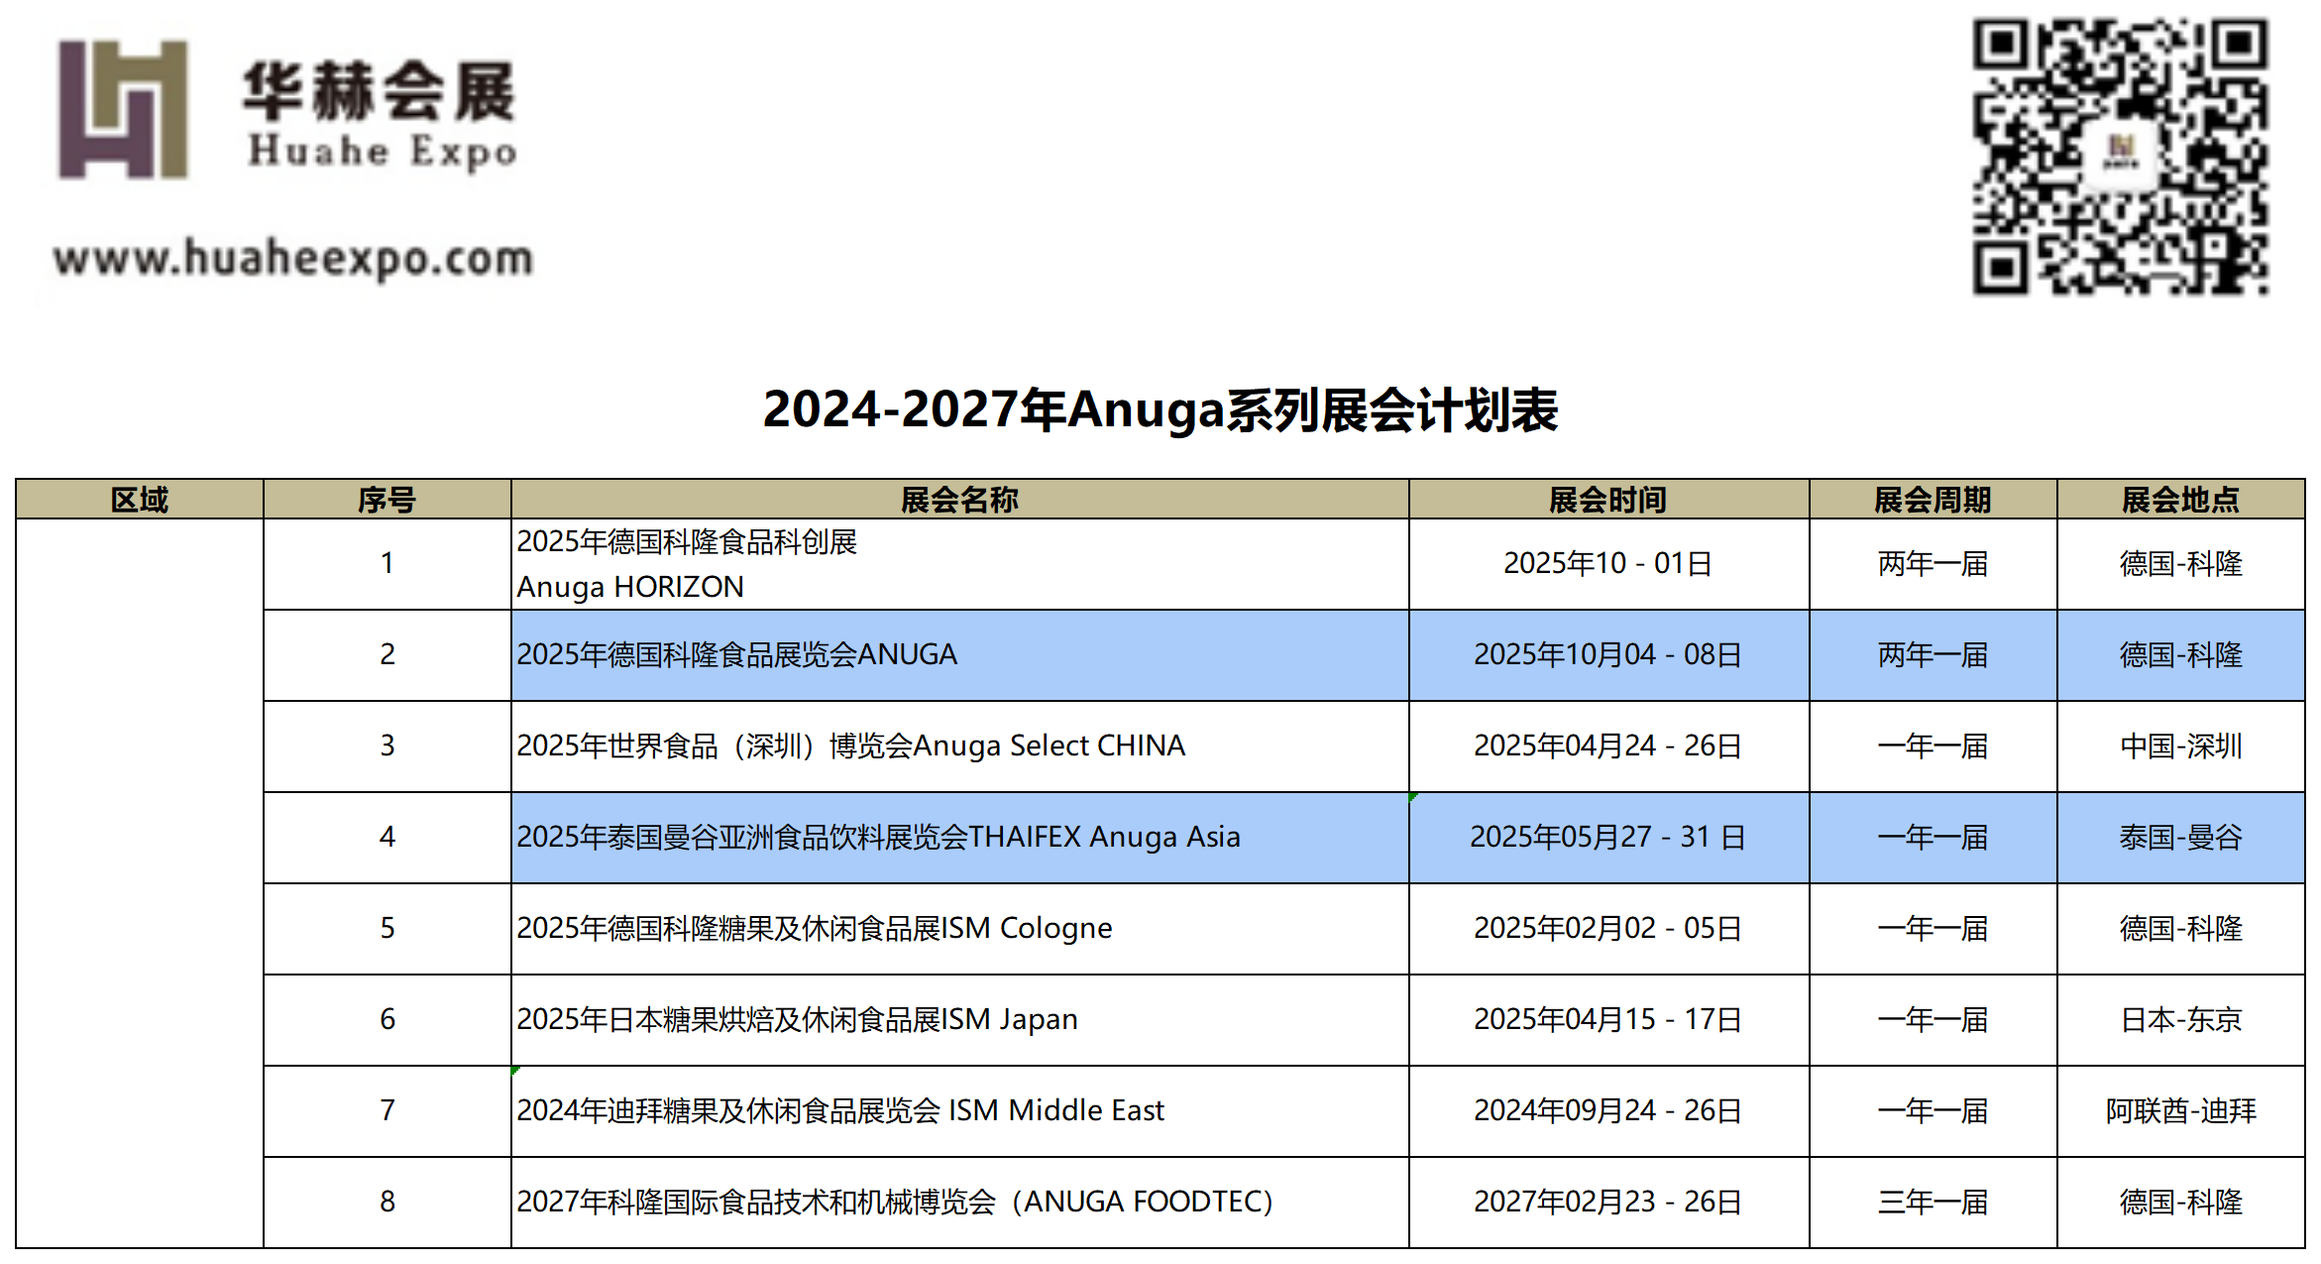Click serial number 3 cell
This screenshot has width=2321, height=1264.
387,747
